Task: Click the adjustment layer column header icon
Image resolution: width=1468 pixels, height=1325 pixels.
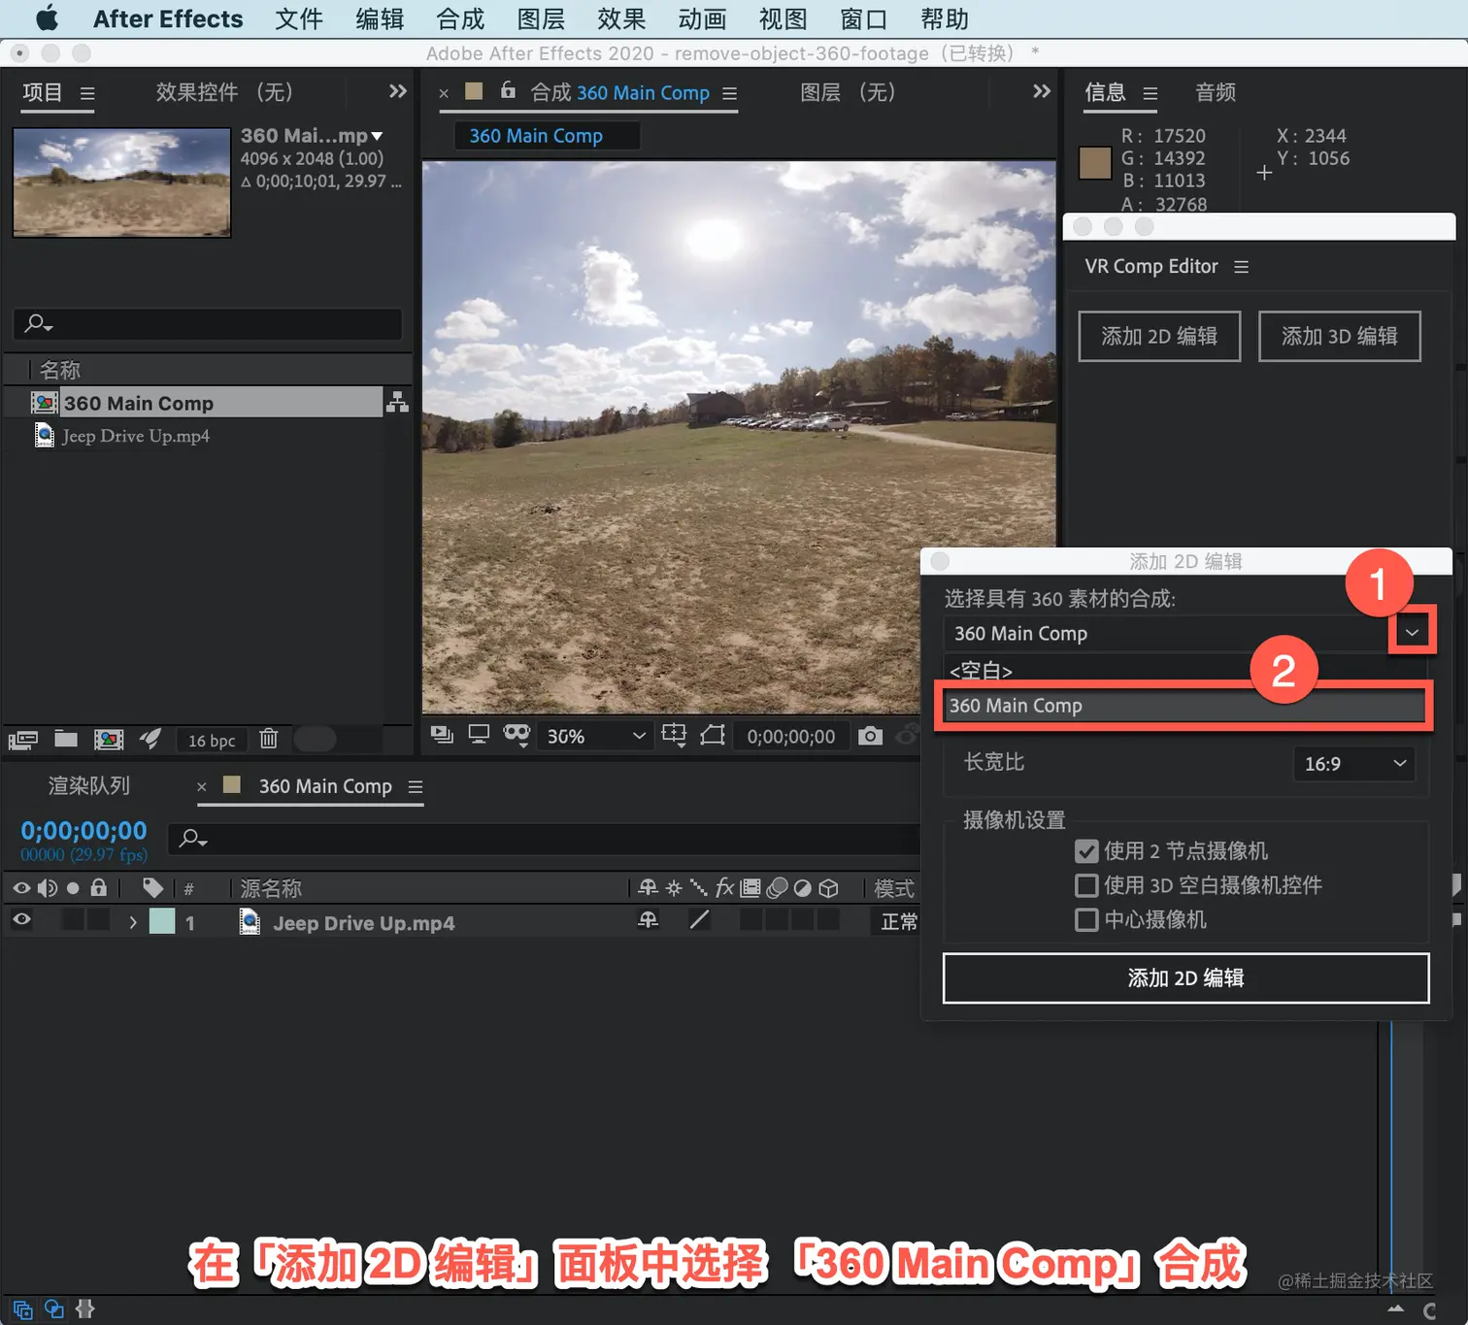Action: pyautogui.click(x=803, y=887)
